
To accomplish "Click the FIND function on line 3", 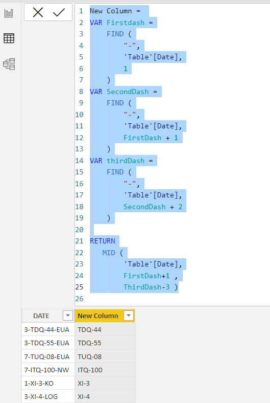I will pos(115,34).
